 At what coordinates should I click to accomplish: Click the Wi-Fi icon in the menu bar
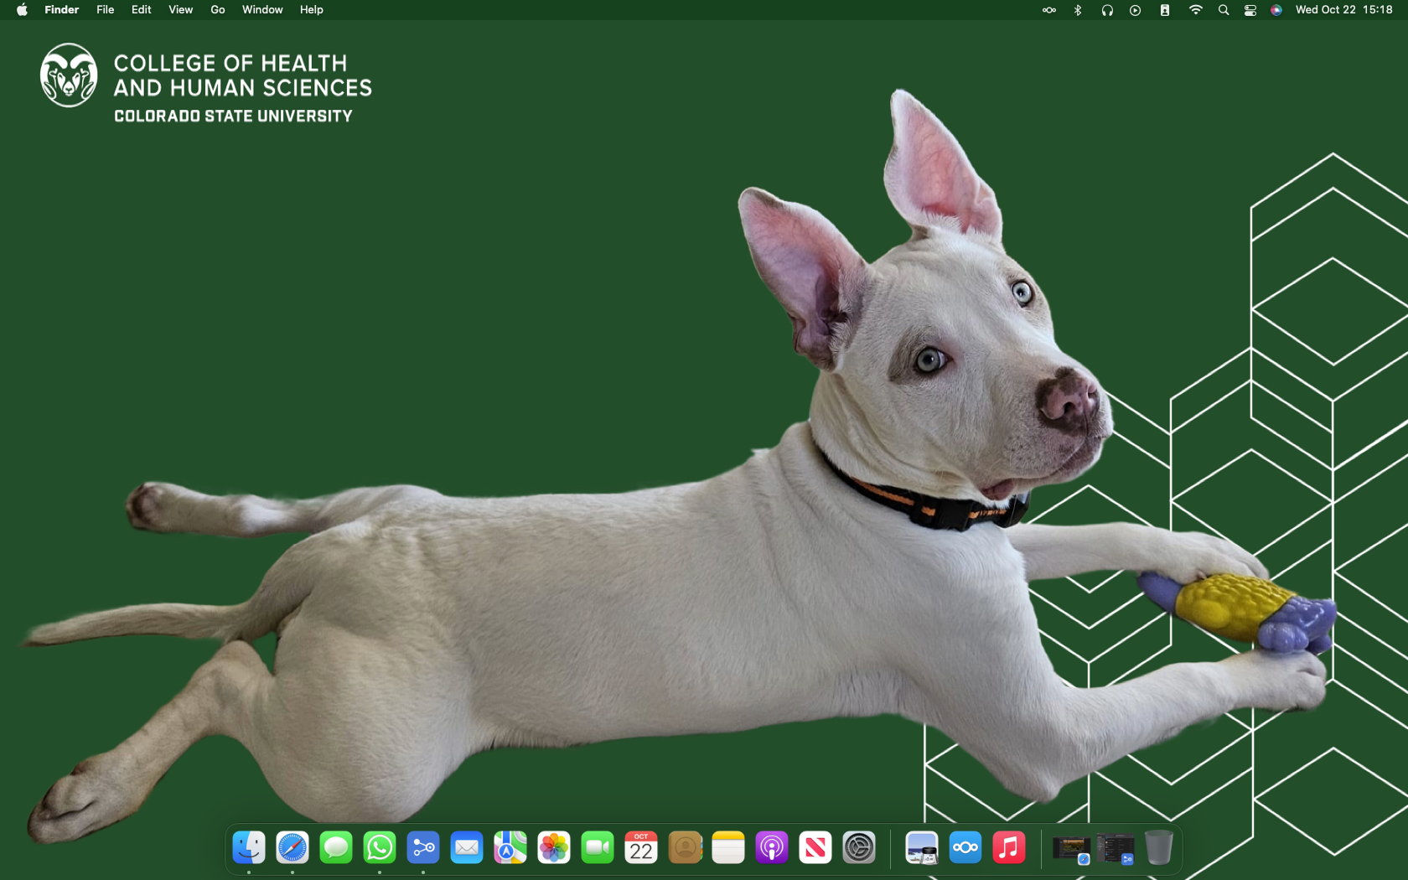pyautogui.click(x=1196, y=10)
